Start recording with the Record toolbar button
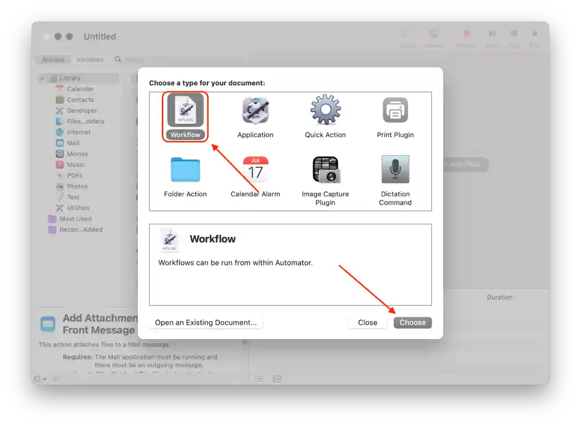The width and height of the screenshot is (581, 427). pyautogui.click(x=467, y=34)
